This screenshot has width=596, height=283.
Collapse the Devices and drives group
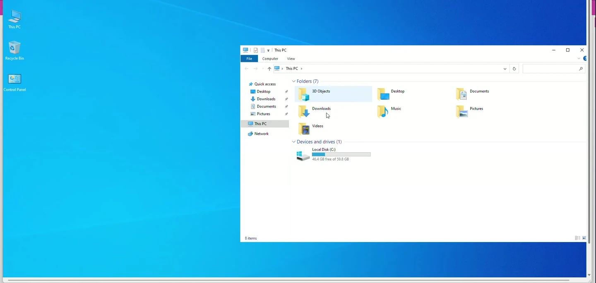pyautogui.click(x=293, y=142)
